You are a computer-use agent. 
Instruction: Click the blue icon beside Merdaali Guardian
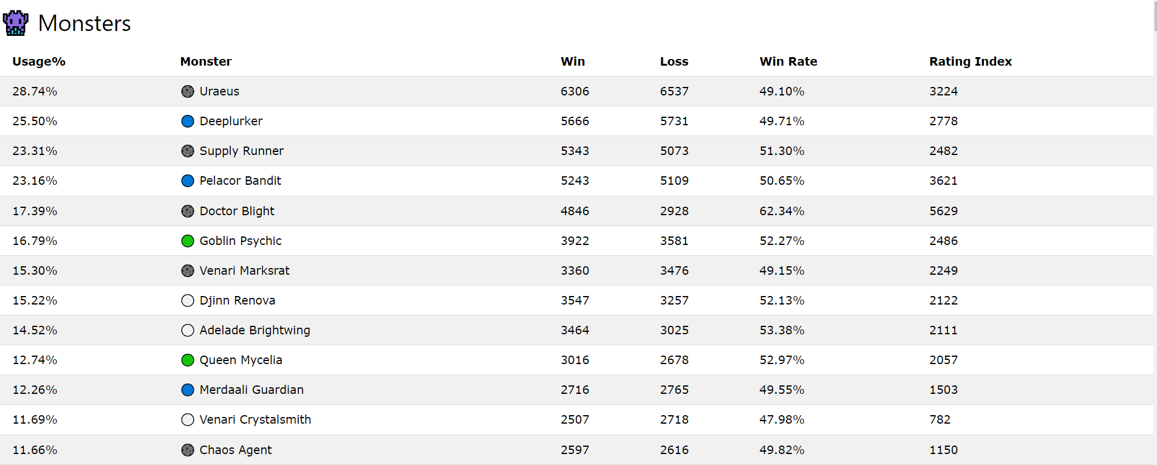[x=188, y=390]
